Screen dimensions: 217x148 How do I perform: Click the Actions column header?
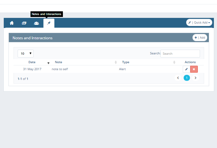point(190,62)
